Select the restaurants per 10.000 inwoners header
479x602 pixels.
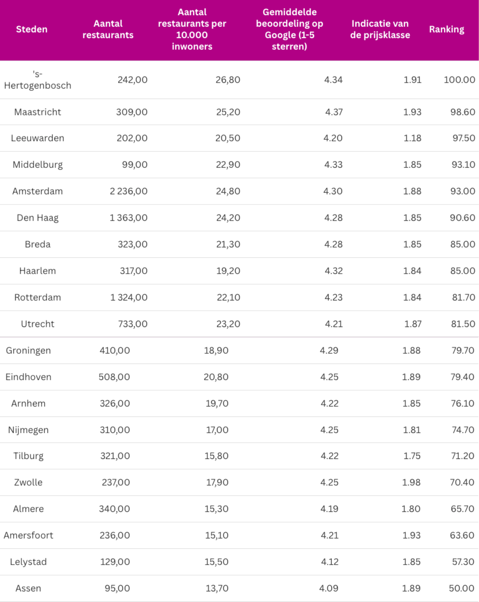point(192,29)
